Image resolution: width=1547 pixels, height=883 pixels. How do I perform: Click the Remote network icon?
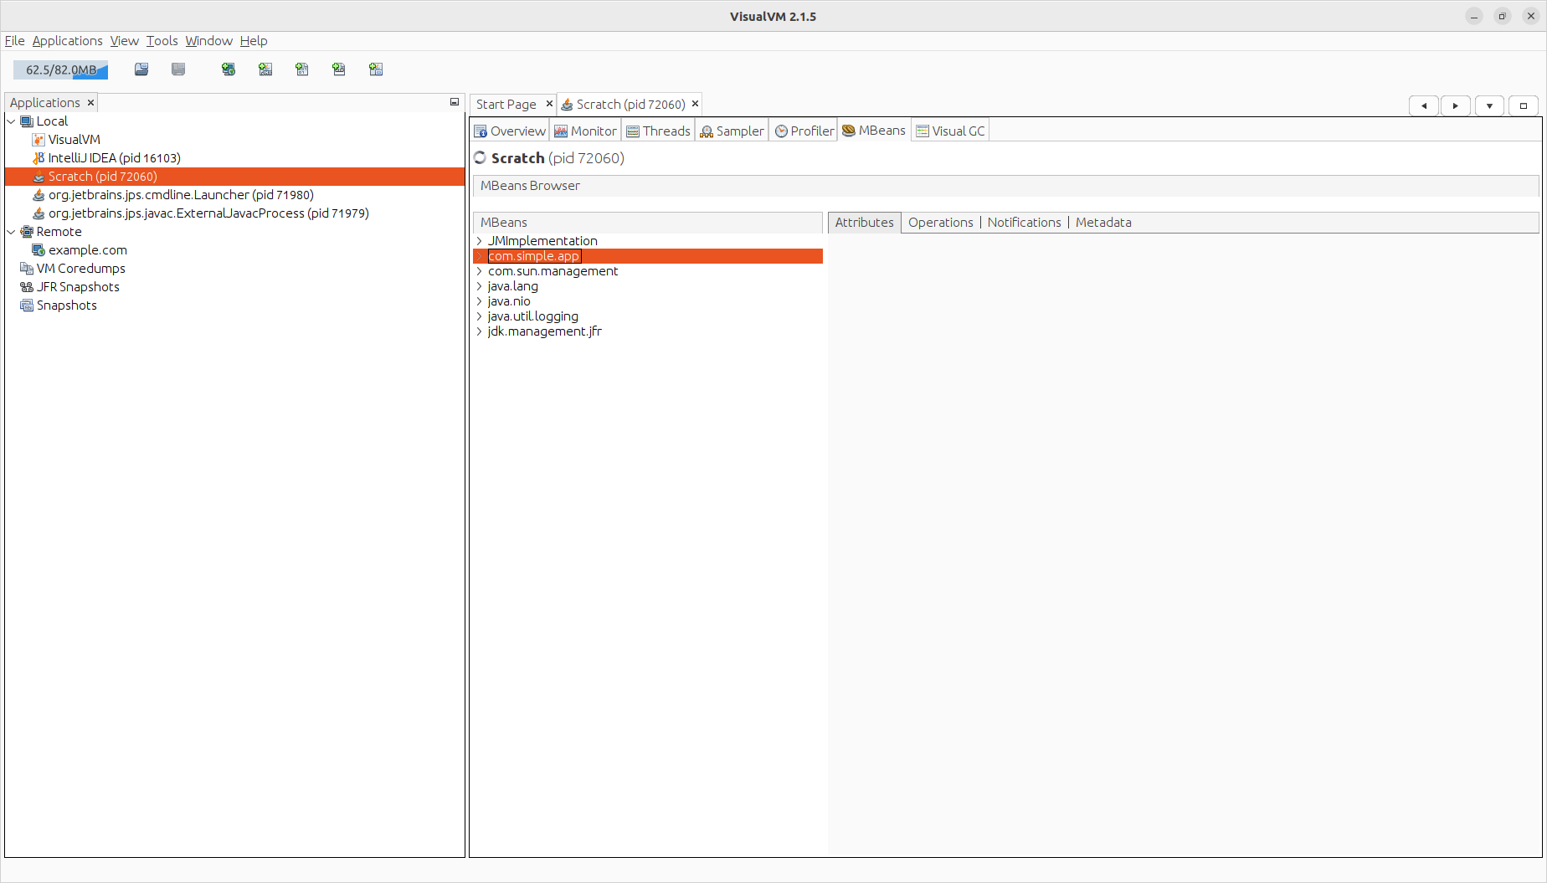[27, 232]
